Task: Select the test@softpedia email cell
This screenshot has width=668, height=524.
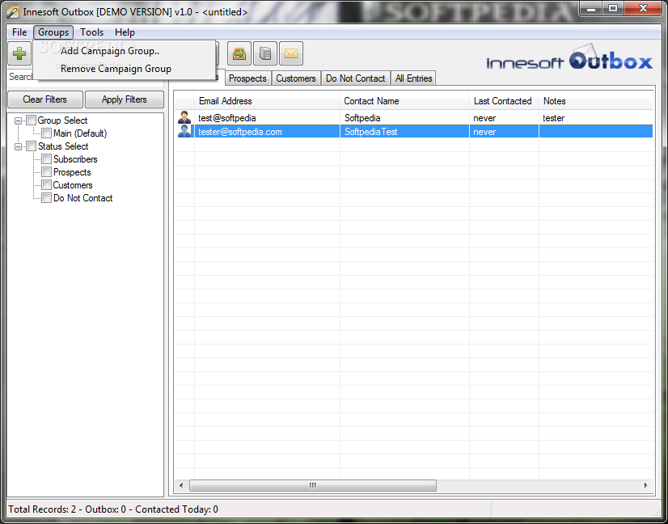Action: pyautogui.click(x=267, y=117)
